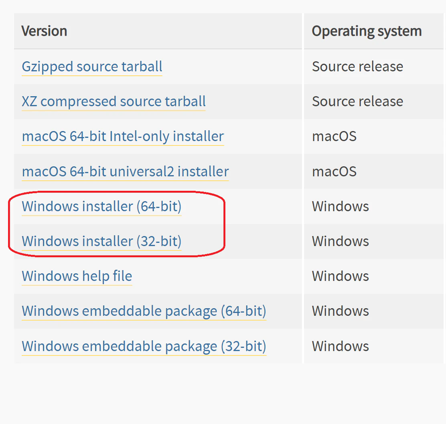446x424 pixels.
Task: Open macOS 64-bit universal2 installer link
Action: point(125,172)
